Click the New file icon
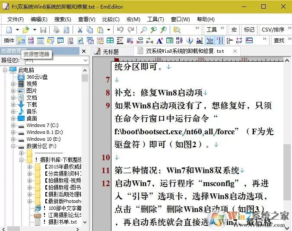 [9, 30]
